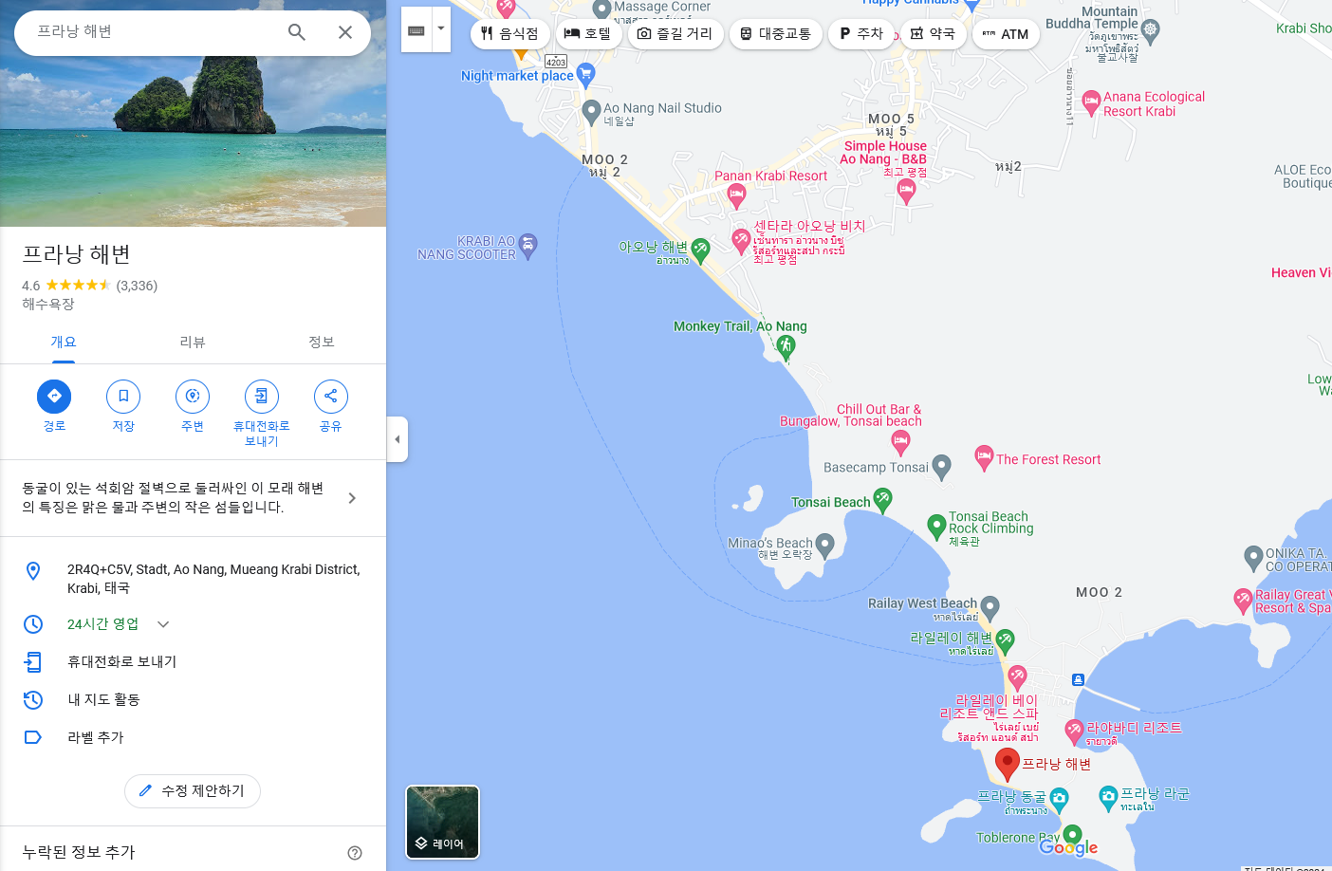Click the 해수욕장 category text
The width and height of the screenshot is (1332, 871).
48,305
